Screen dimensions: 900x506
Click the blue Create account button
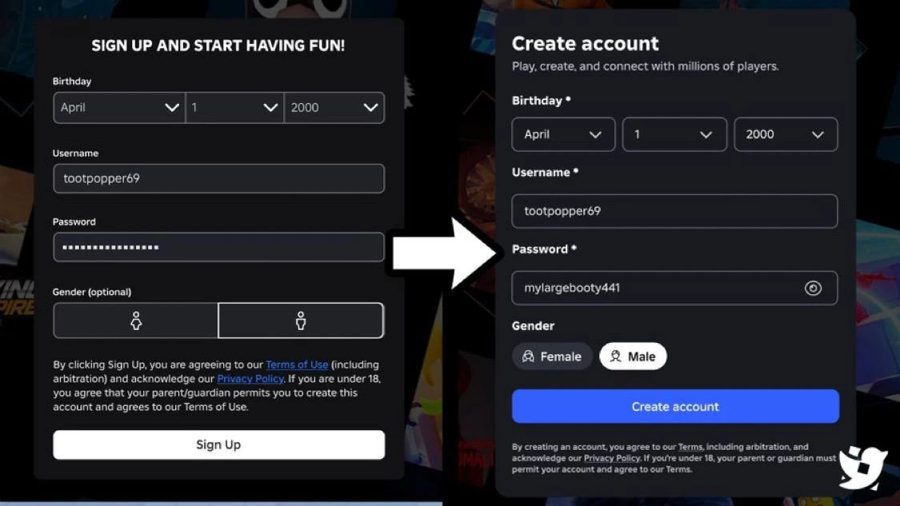coord(675,406)
